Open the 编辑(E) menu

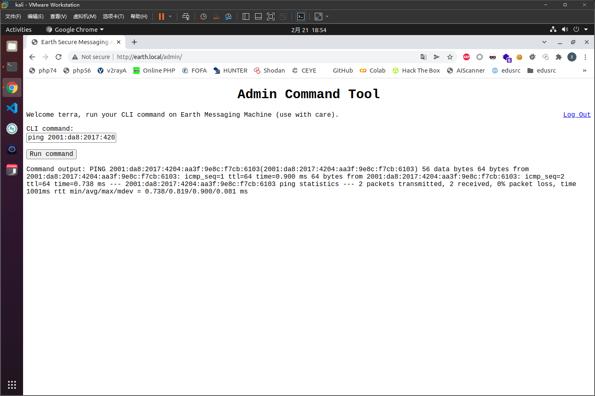point(35,16)
